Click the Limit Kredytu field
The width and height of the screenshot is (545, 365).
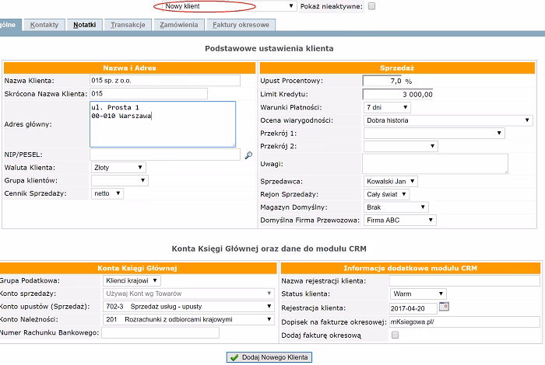coord(398,94)
